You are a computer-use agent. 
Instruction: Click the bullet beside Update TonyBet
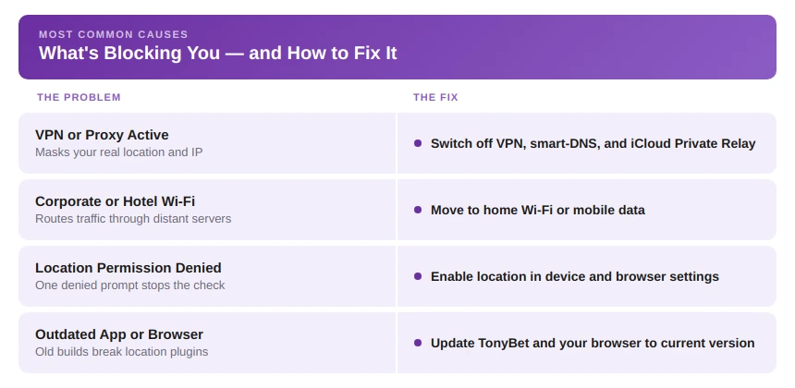pyautogui.click(x=418, y=343)
